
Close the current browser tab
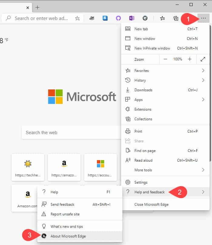pos(28,8)
